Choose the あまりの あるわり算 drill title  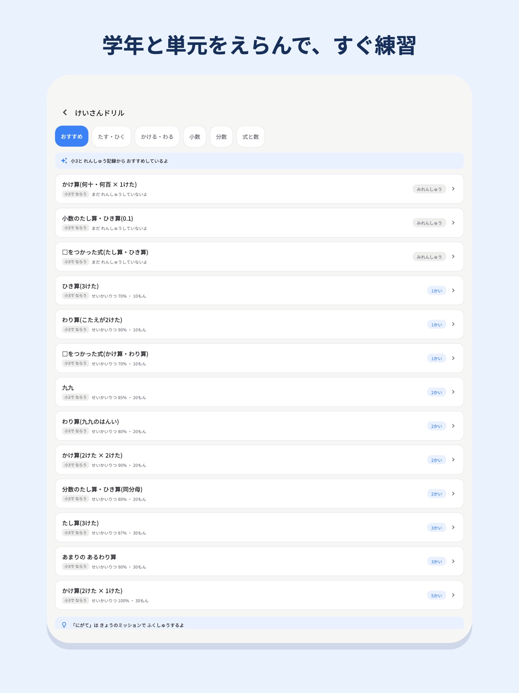coord(89,557)
